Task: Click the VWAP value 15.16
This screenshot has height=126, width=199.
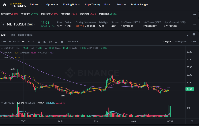Action: (18, 57)
